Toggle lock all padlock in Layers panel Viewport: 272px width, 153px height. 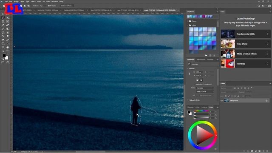(x=238, y=96)
